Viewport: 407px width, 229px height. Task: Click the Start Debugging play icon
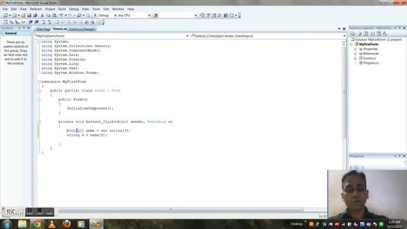coord(95,15)
